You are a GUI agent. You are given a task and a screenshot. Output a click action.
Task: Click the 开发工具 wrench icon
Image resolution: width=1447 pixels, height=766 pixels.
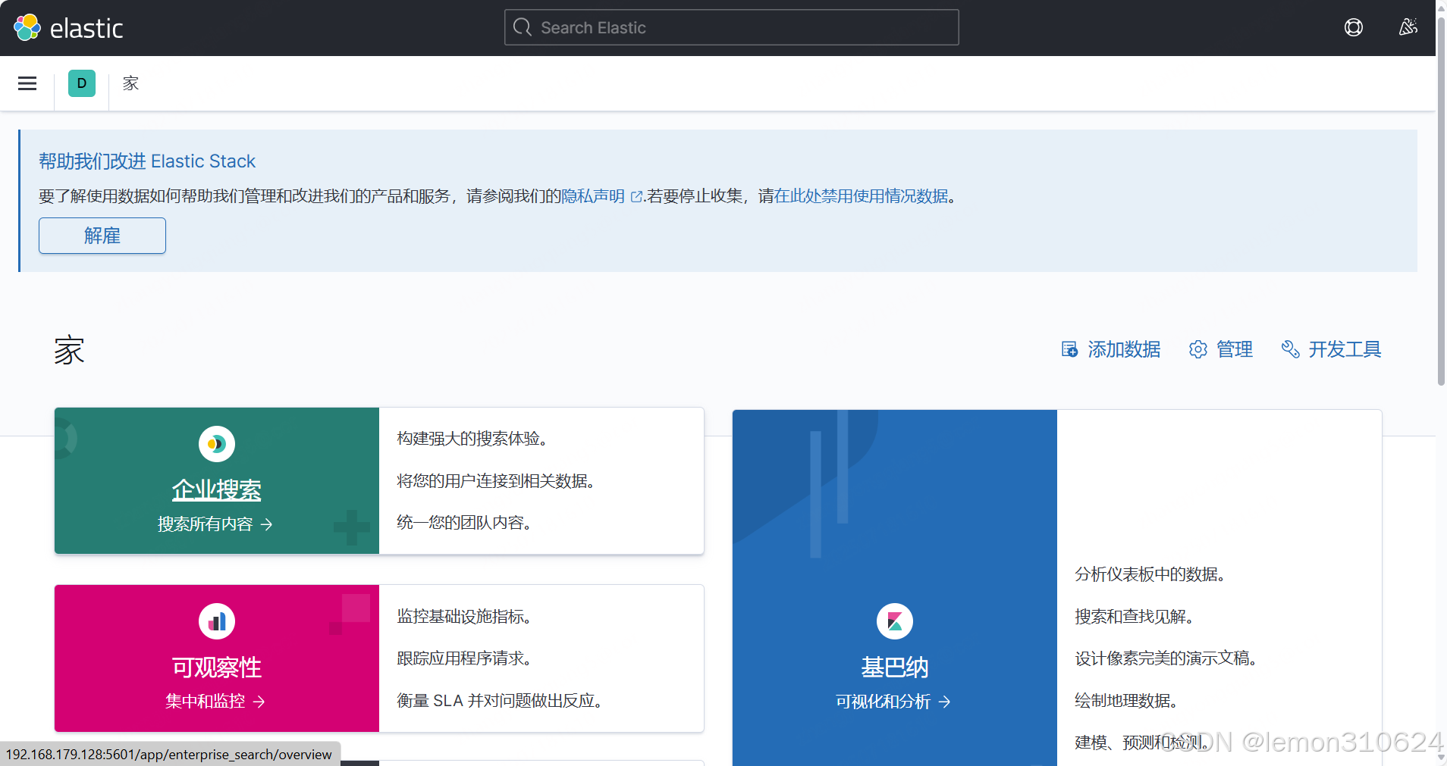[1290, 349]
